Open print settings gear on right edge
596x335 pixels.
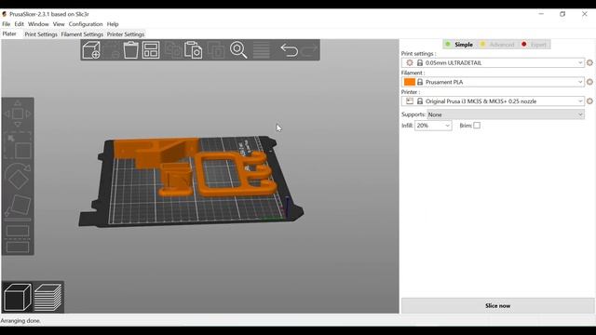pyautogui.click(x=589, y=62)
